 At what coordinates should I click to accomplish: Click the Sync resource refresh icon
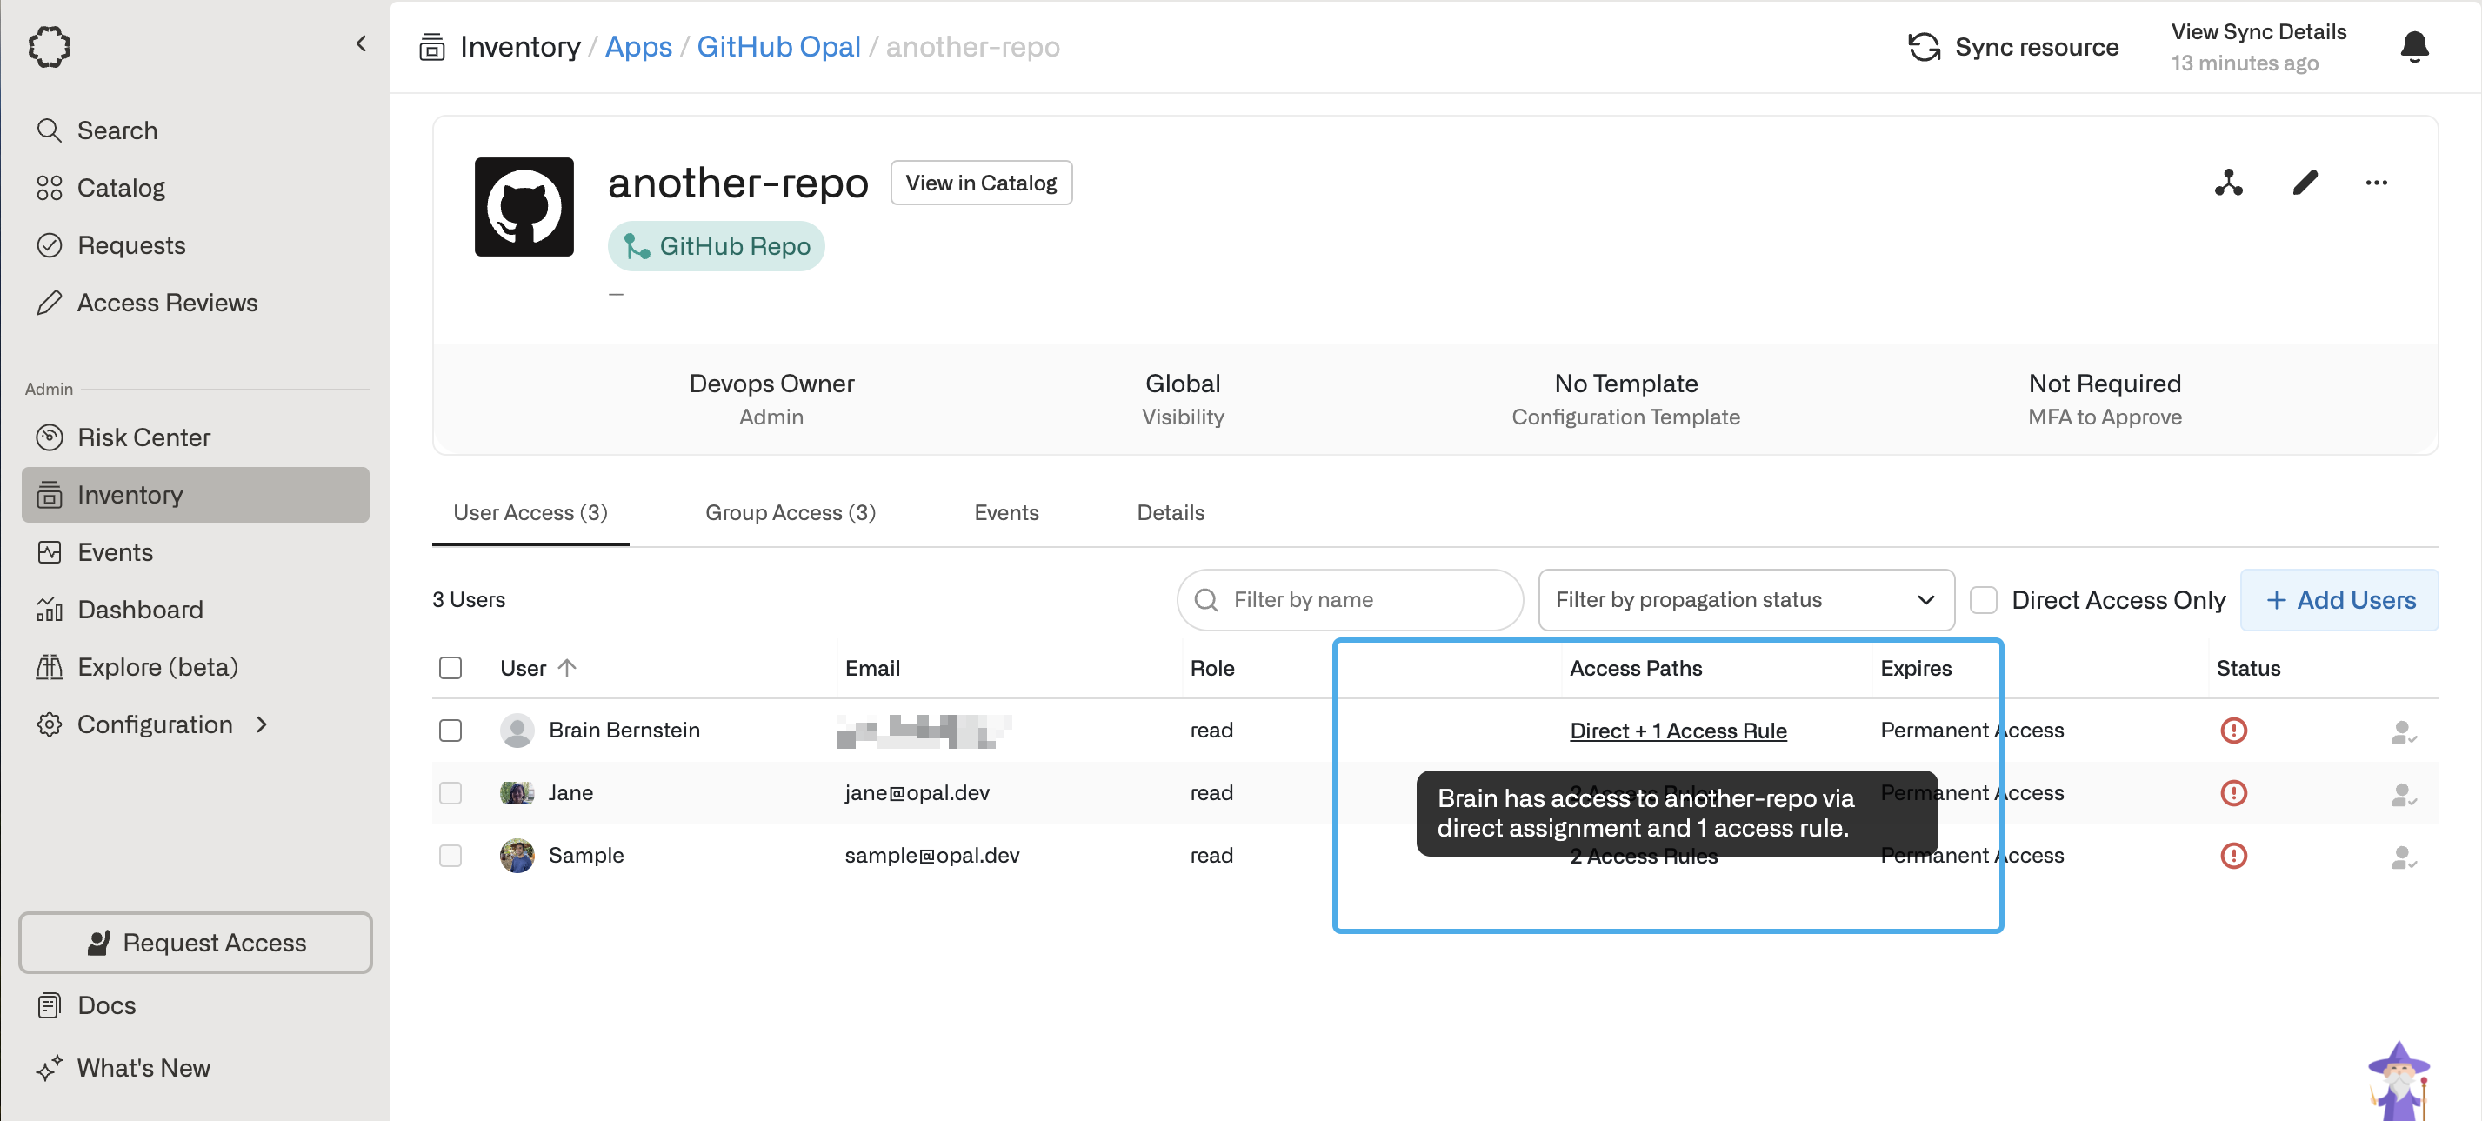pos(1923,47)
